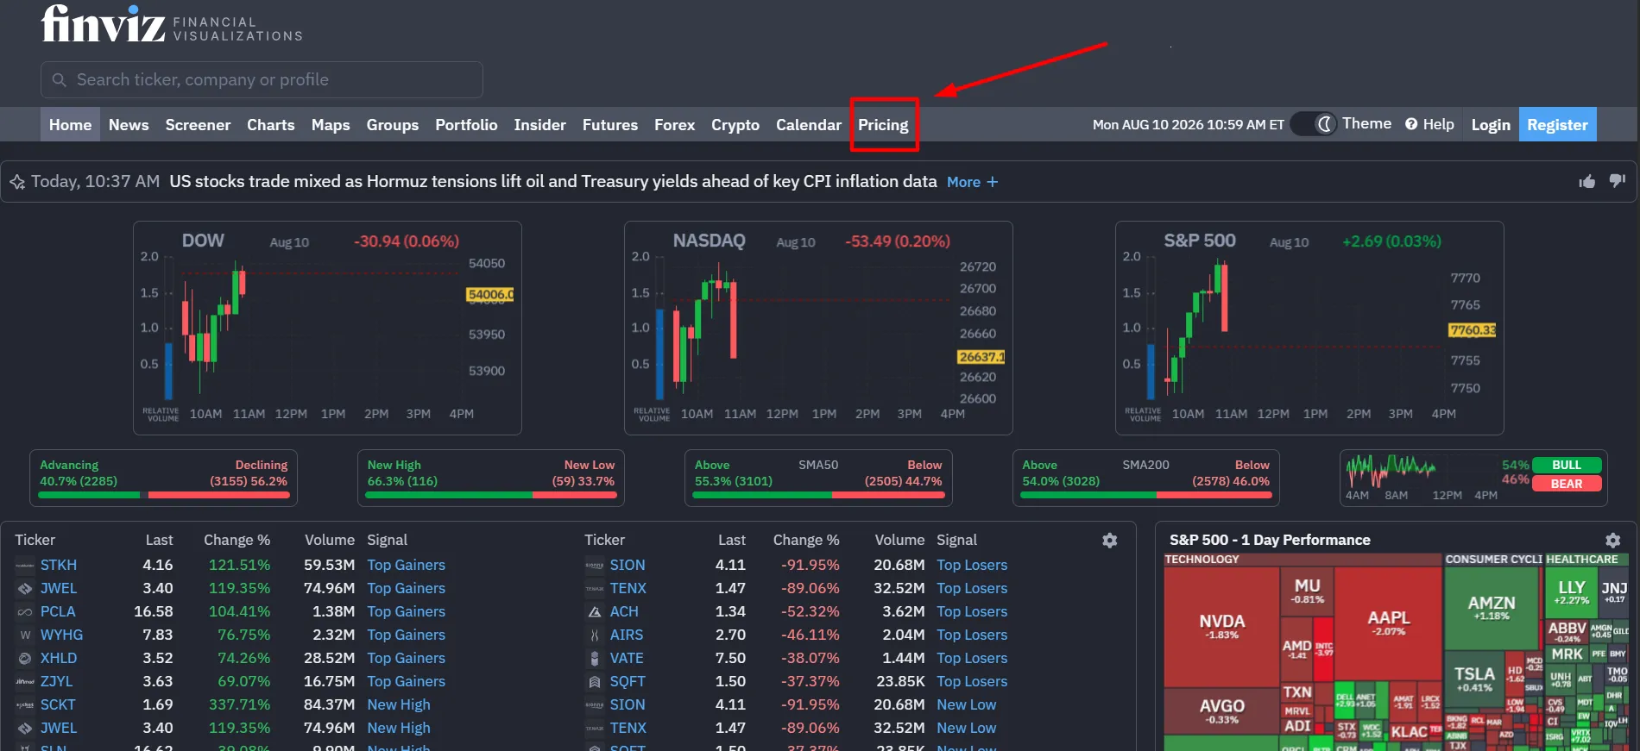Open signal table settings gear
Viewport: 1640px width, 751px height.
point(1110,541)
